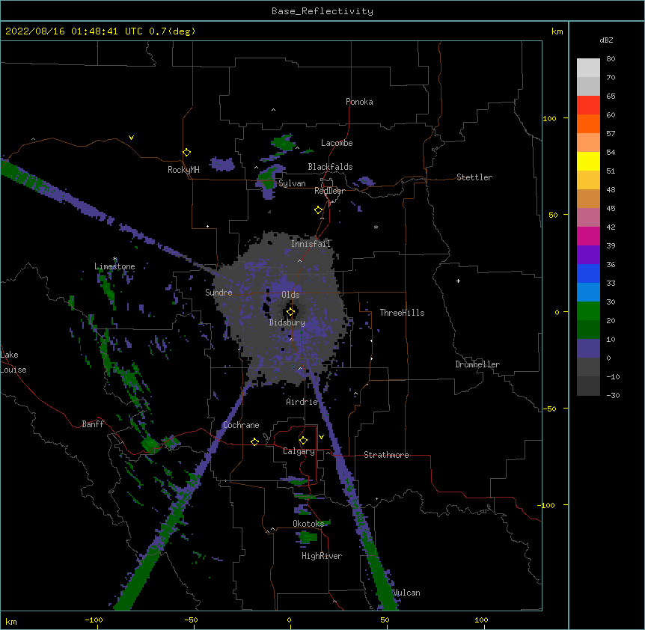
Task: Click the 65 value in dBZ legend
Action: pos(611,97)
